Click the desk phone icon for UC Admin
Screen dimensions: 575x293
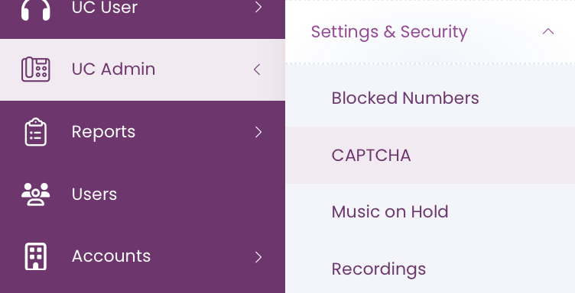tap(36, 69)
